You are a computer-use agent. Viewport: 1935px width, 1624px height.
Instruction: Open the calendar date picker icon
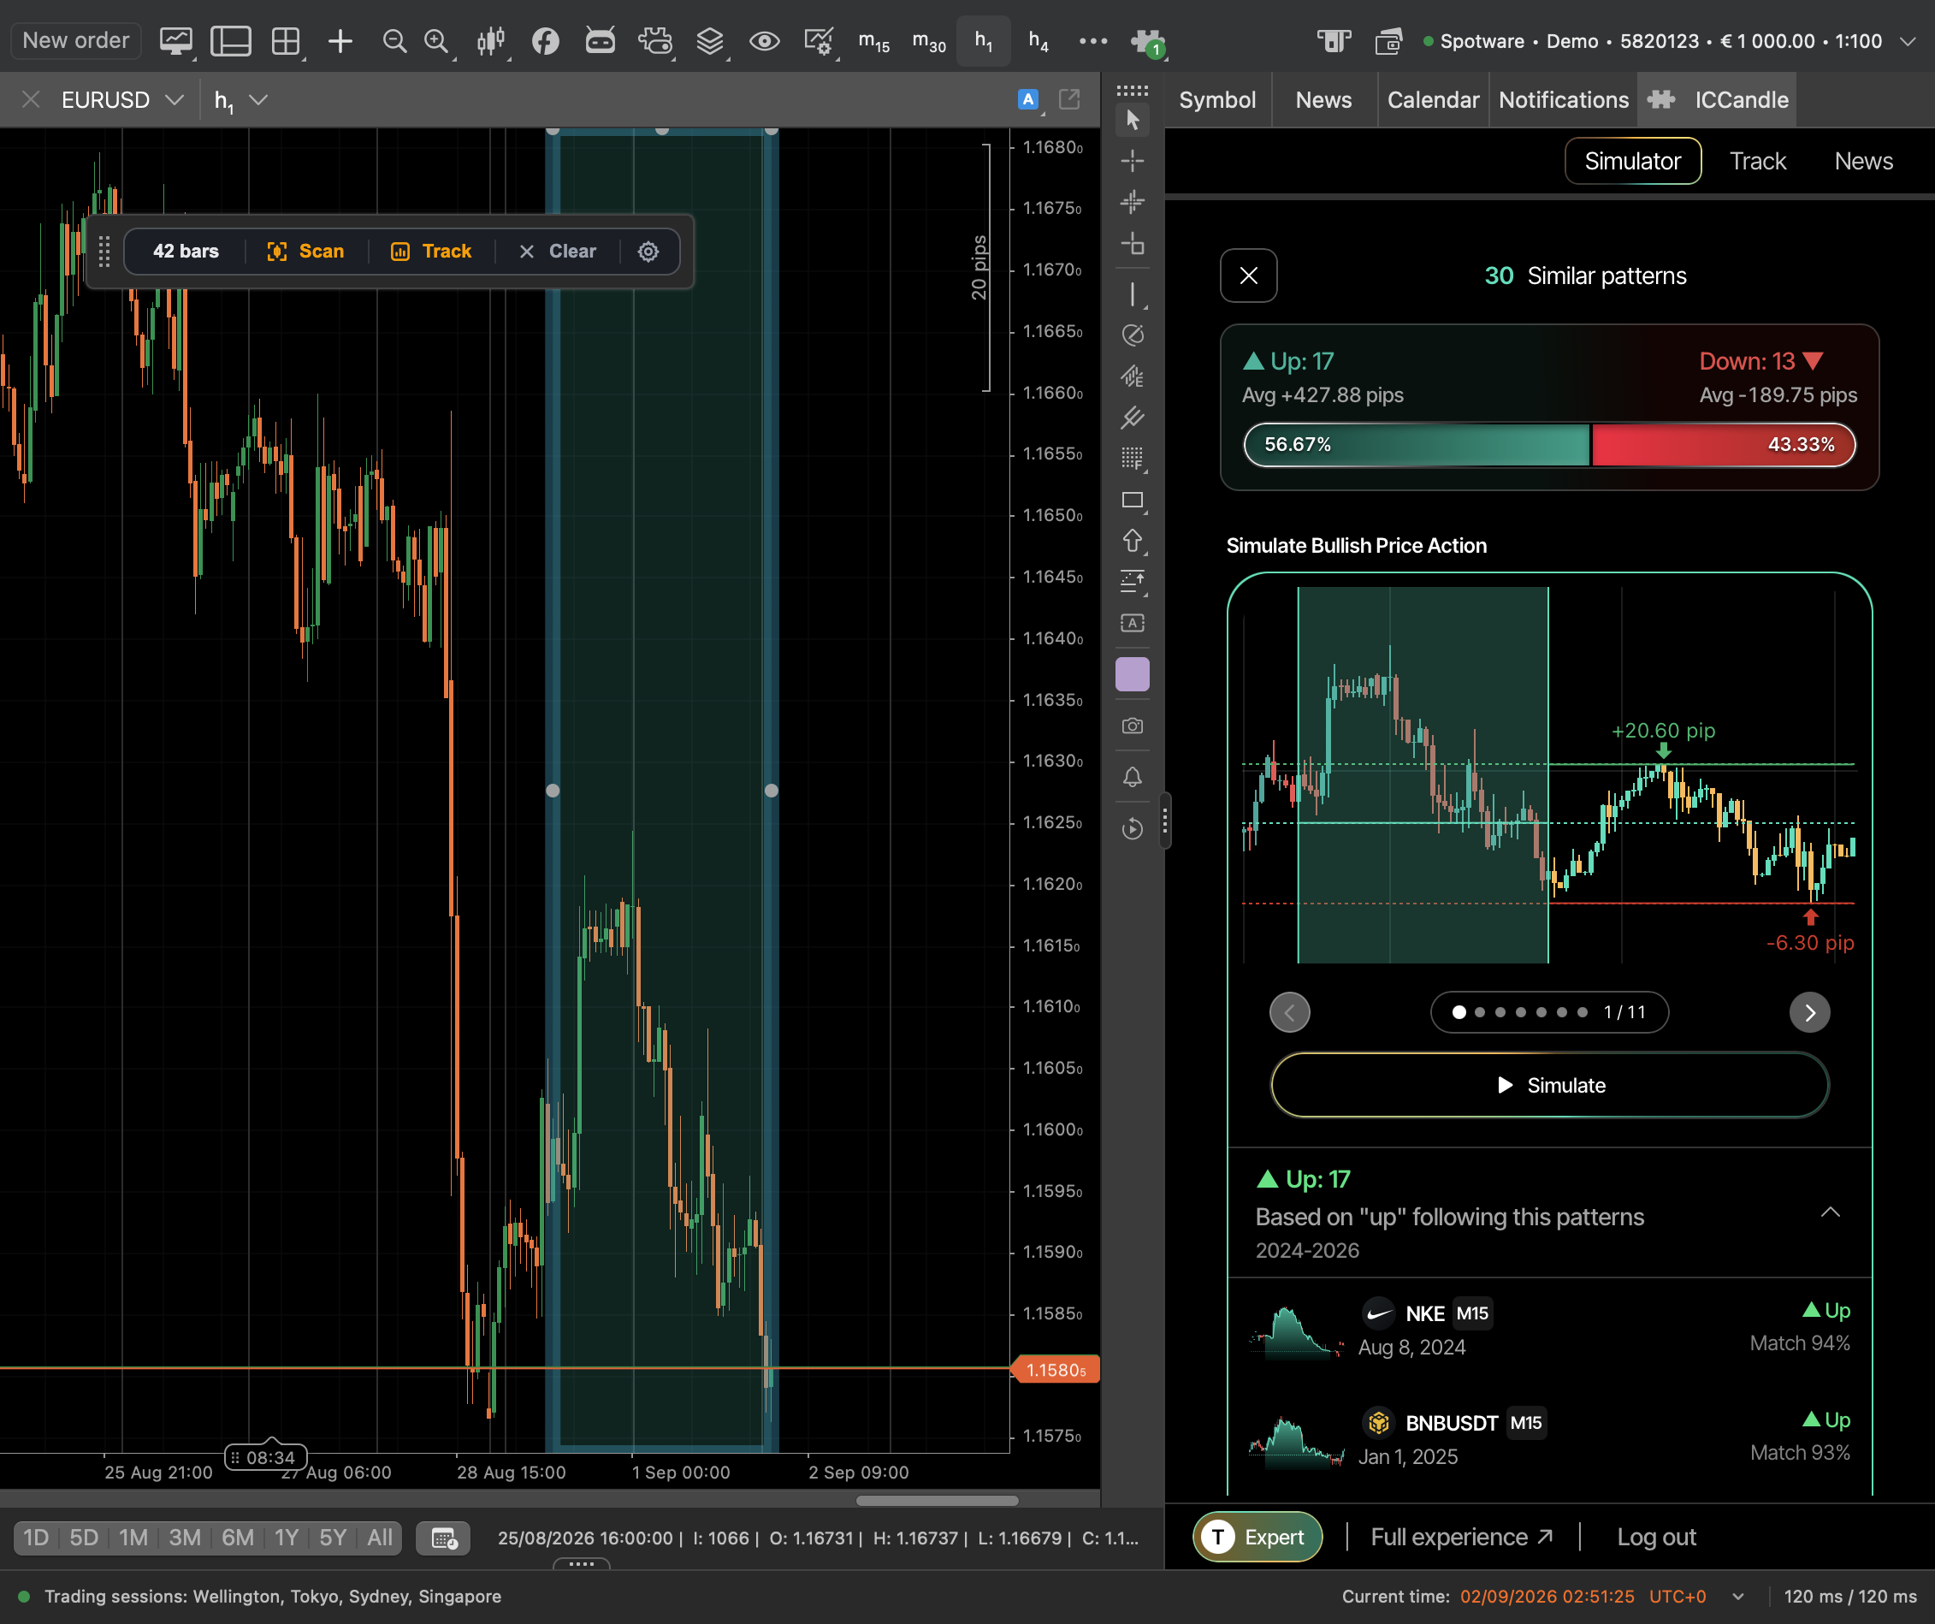pos(444,1538)
